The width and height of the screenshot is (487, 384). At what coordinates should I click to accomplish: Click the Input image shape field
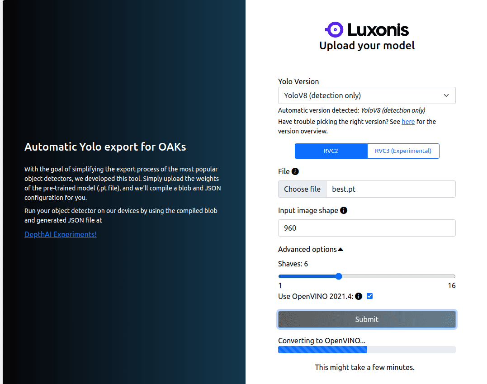367,228
